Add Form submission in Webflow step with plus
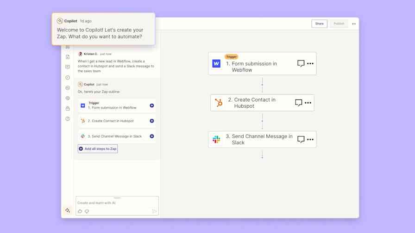The width and height of the screenshot is (415, 233). pyautogui.click(x=152, y=105)
